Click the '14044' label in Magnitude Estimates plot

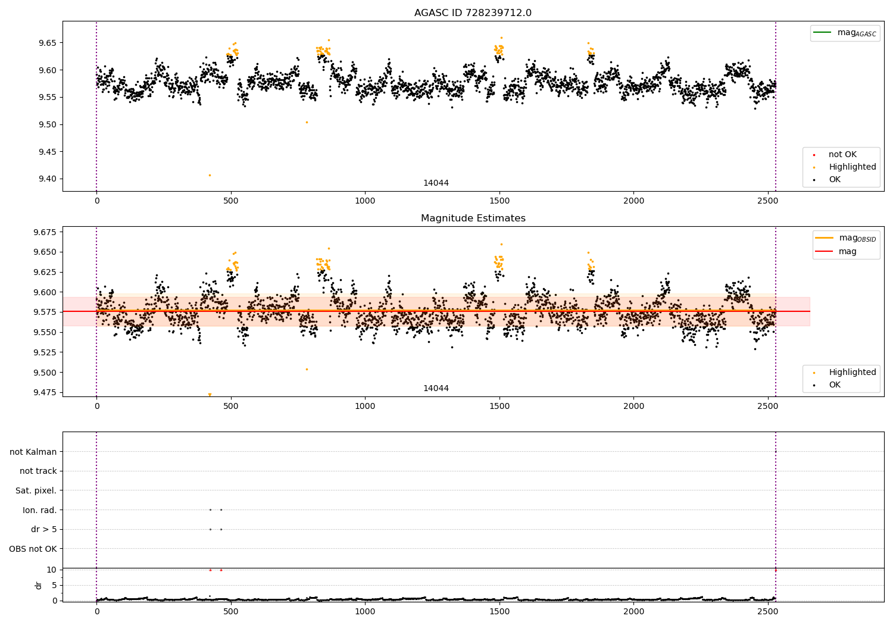pos(436,389)
